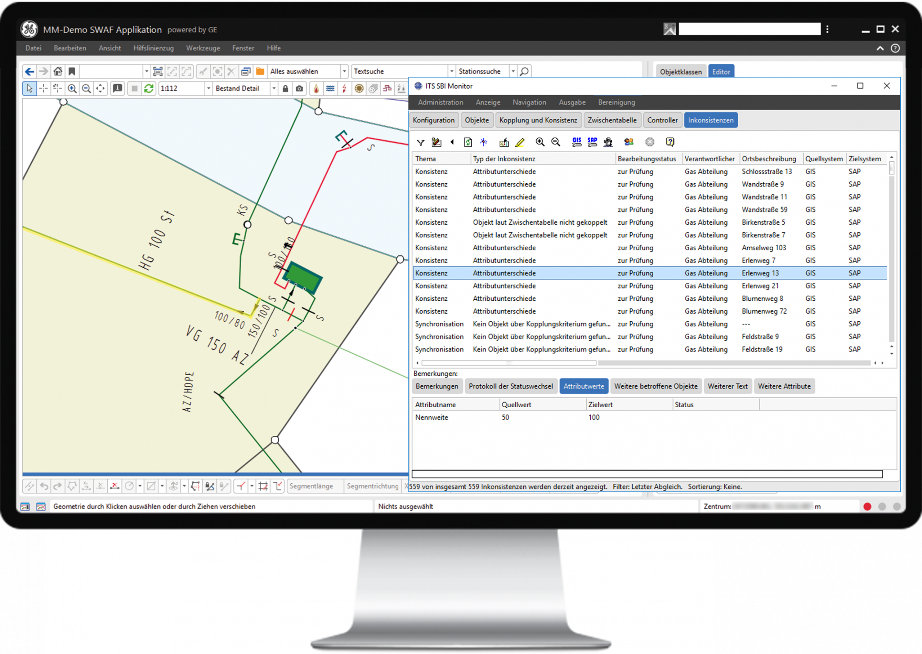
Task: Expand the Alles auswählen dropdown
Action: (x=344, y=72)
